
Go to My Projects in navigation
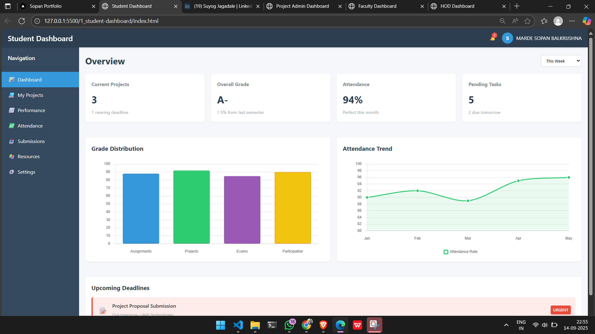40,95
